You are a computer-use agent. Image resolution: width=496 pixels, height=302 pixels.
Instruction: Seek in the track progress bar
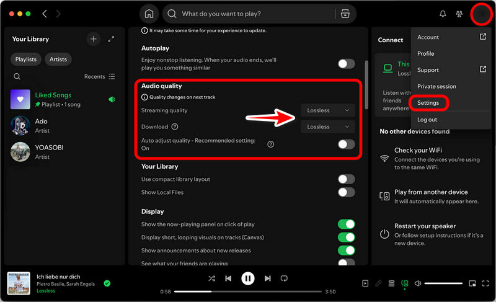(x=247, y=291)
